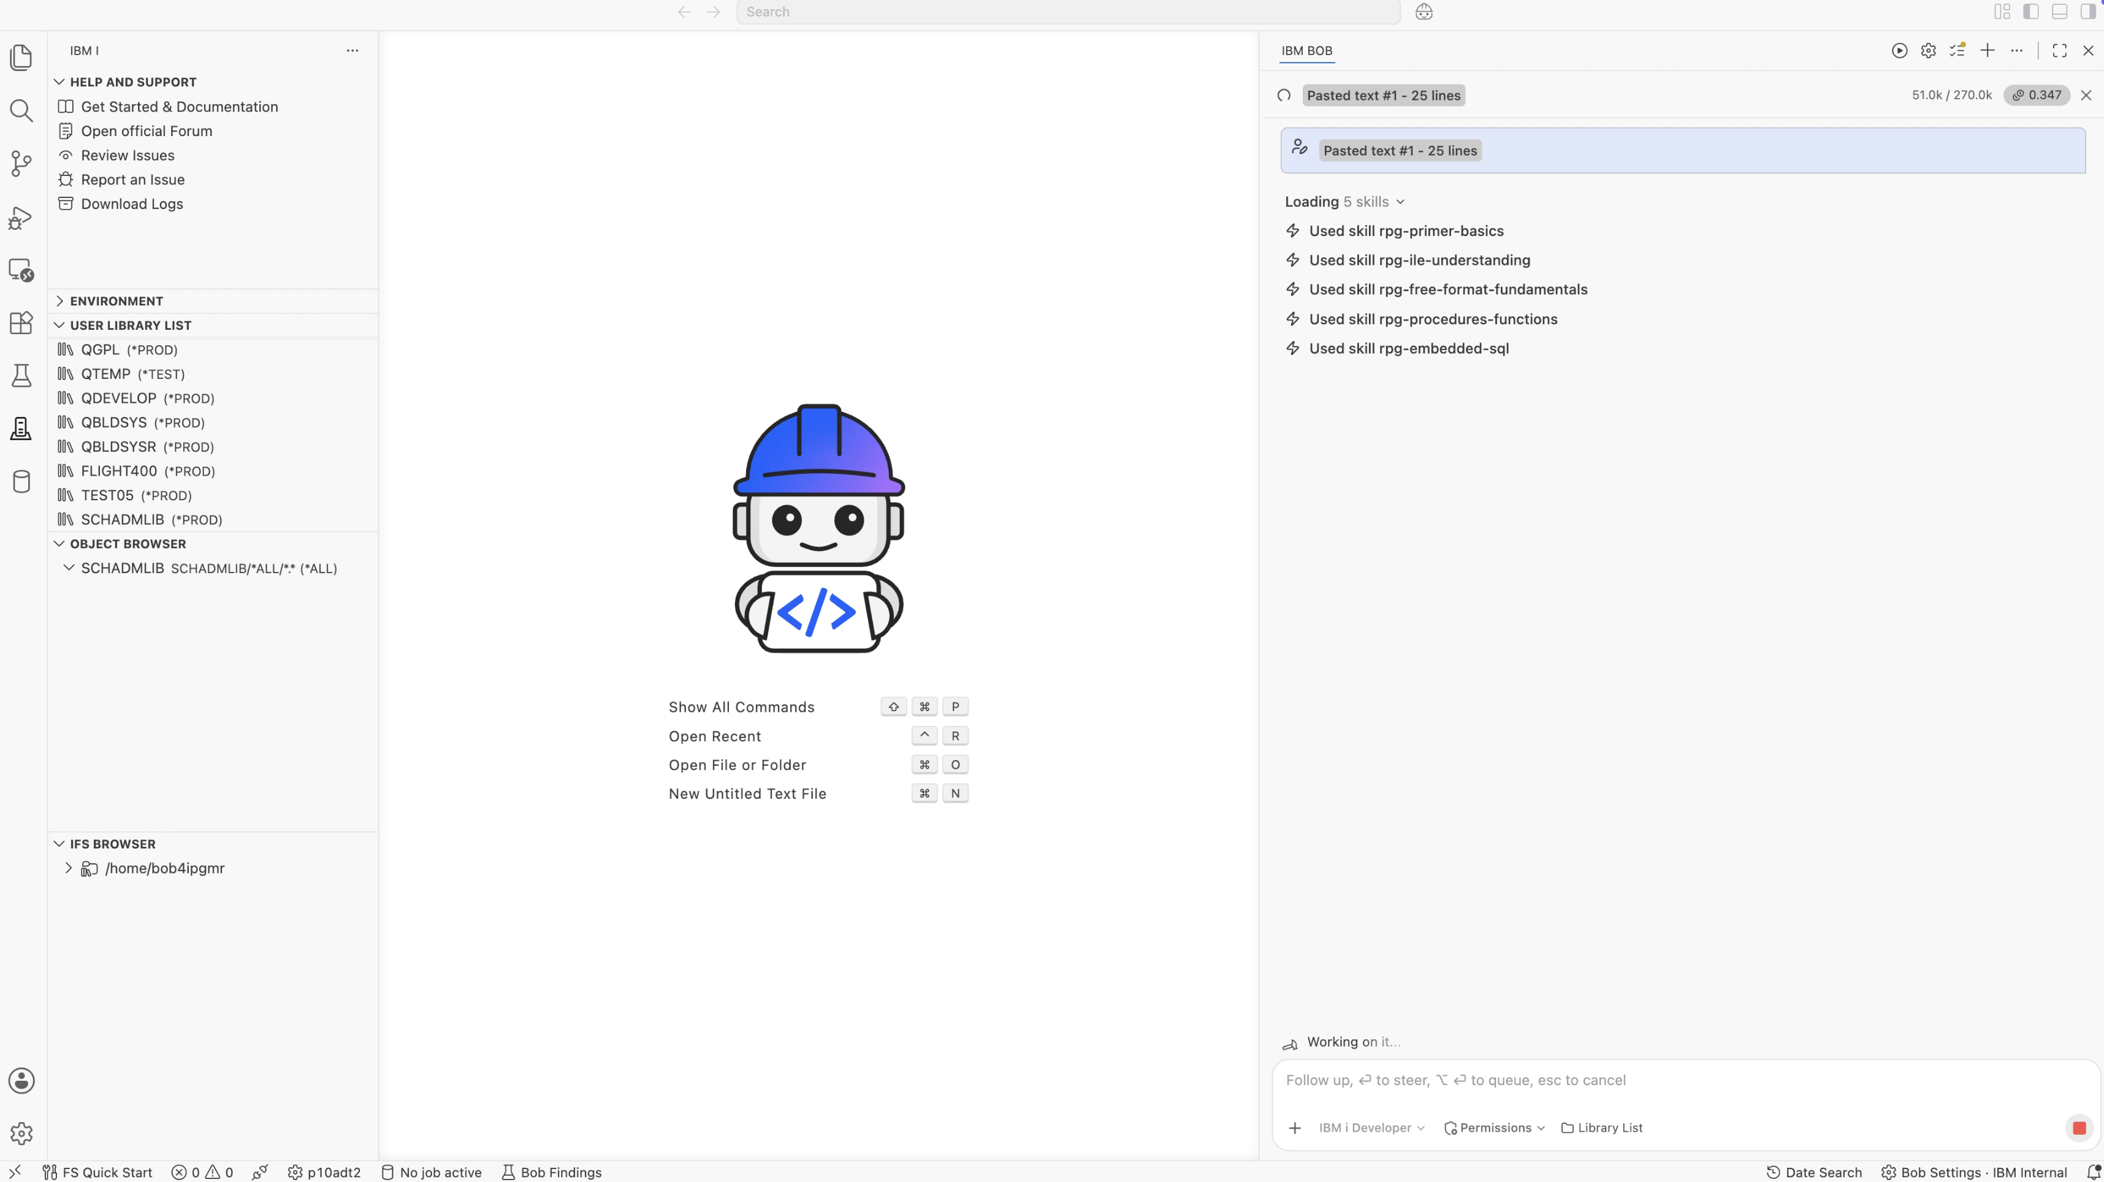Open more actions in IBM Bob panel header
2104x1182 pixels.
[x=2016, y=51]
